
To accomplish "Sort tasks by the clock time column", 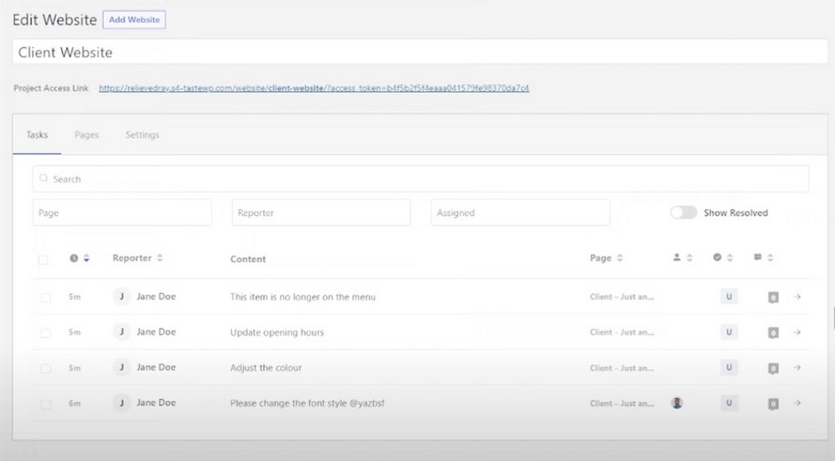I will 79,258.
